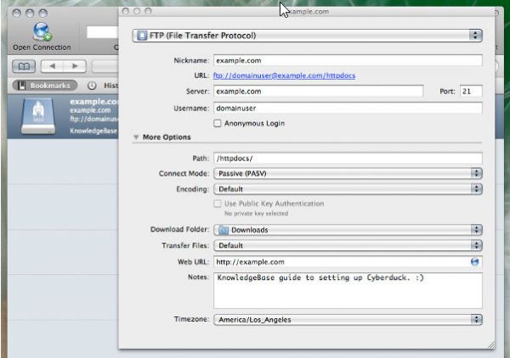This screenshot has height=358, width=510.
Task: Open the Timezone dropdown
Action: (348, 319)
